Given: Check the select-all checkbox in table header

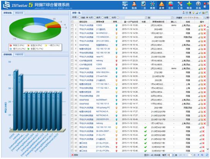Looking at the screenshot, I should click(x=72, y=22).
